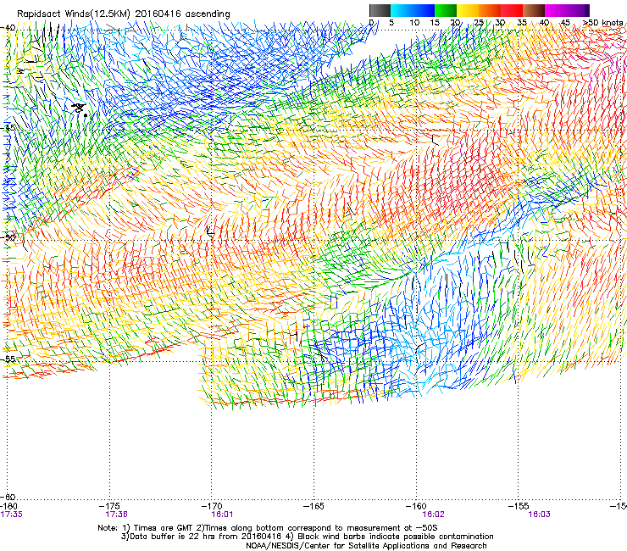
Task: Click the note line starting '3)Data buffer is 22 hrs'
Action: (x=307, y=537)
